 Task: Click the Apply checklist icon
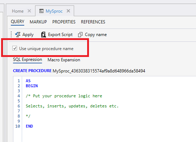pos(18,35)
